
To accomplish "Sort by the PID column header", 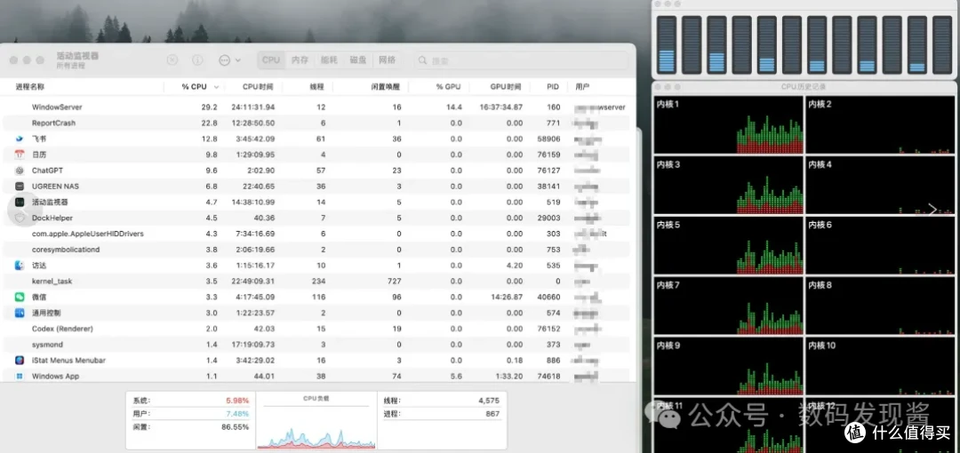I will (x=553, y=87).
